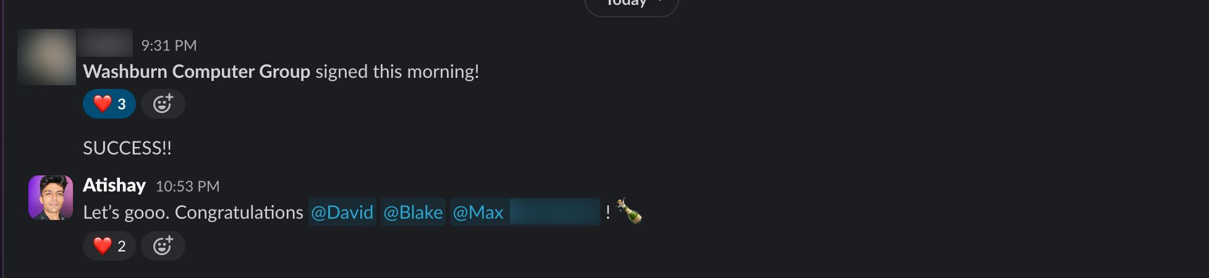Open the blurred sender's avatar

[47, 57]
